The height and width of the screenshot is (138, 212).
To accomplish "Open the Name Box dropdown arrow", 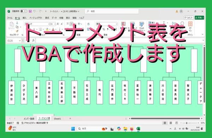I will point(20,40).
